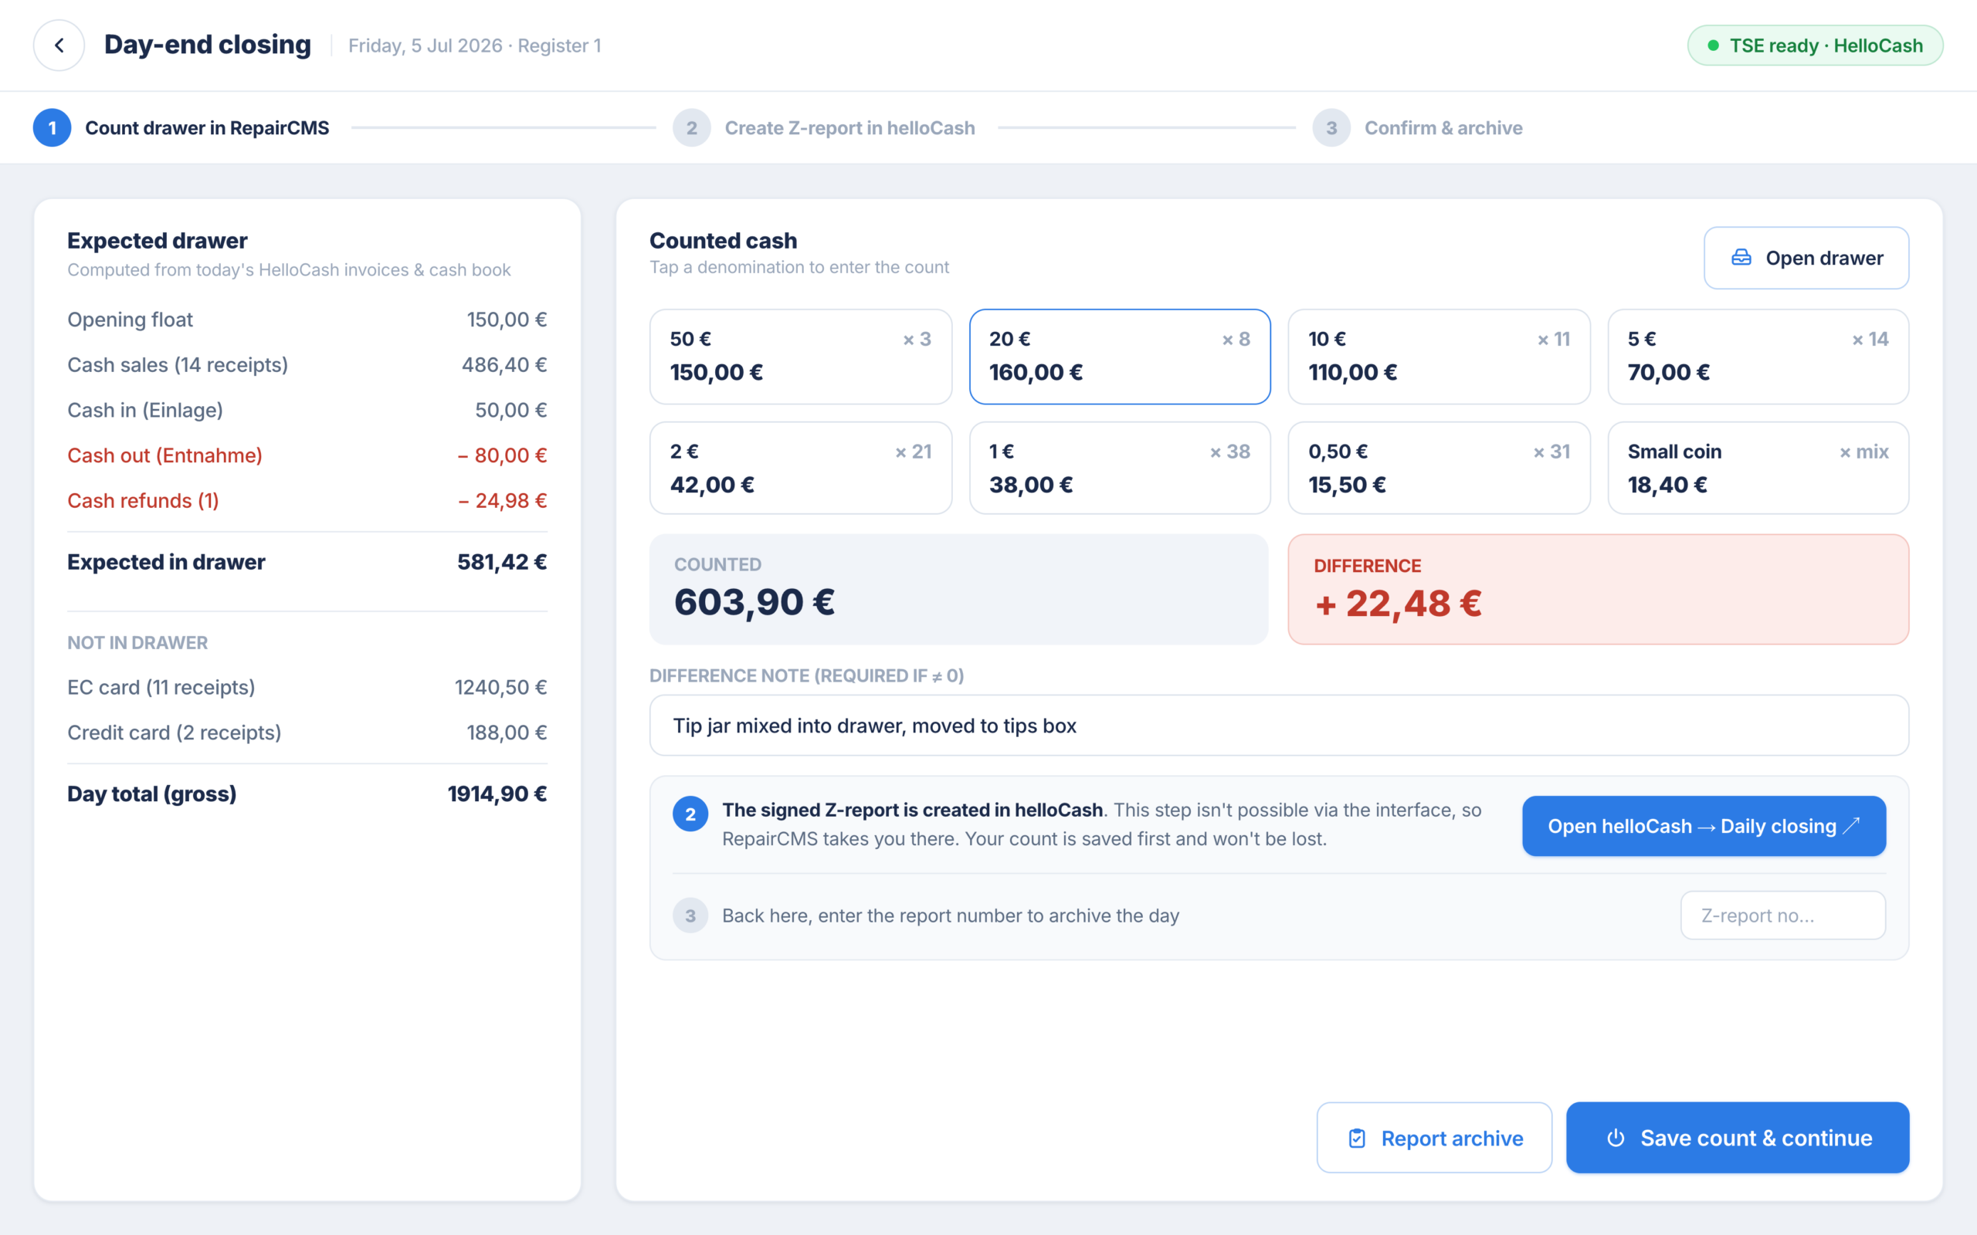1977x1235 pixels.
Task: Click the step 2 circle in helloCash instructions
Action: click(x=690, y=814)
